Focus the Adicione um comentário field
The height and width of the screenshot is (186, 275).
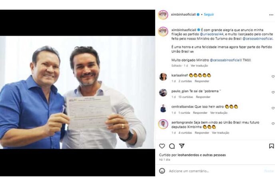[x=216, y=171]
